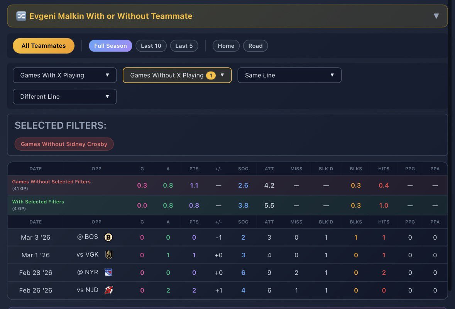Click the 6 shots on goal versus NYR
455x309 pixels.
243,273
